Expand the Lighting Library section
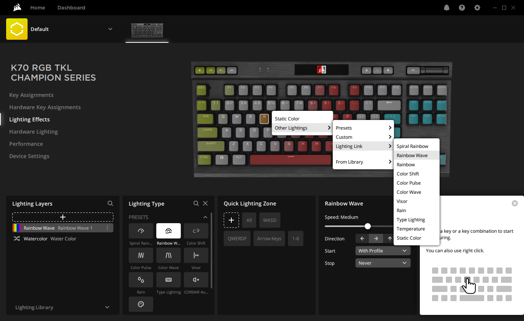Screen dimensions: 524x321 pyautogui.click(x=107, y=307)
